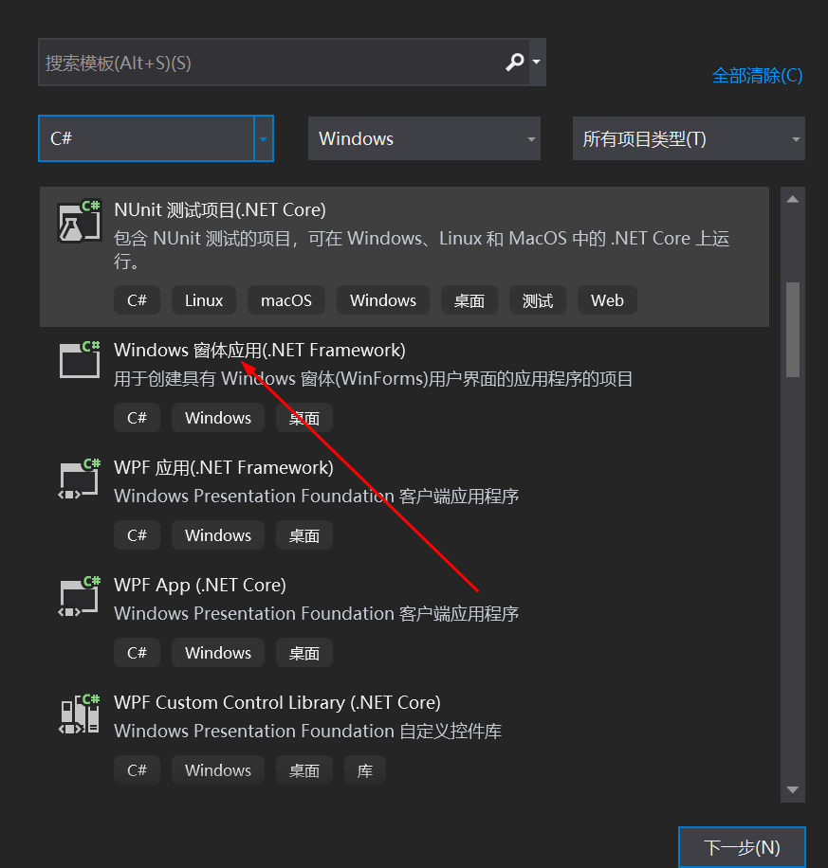Click the WPF App (.NET Core) icon

pos(80,596)
